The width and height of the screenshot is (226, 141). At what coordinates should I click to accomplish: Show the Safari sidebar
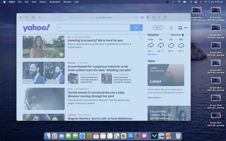(x=33, y=17)
